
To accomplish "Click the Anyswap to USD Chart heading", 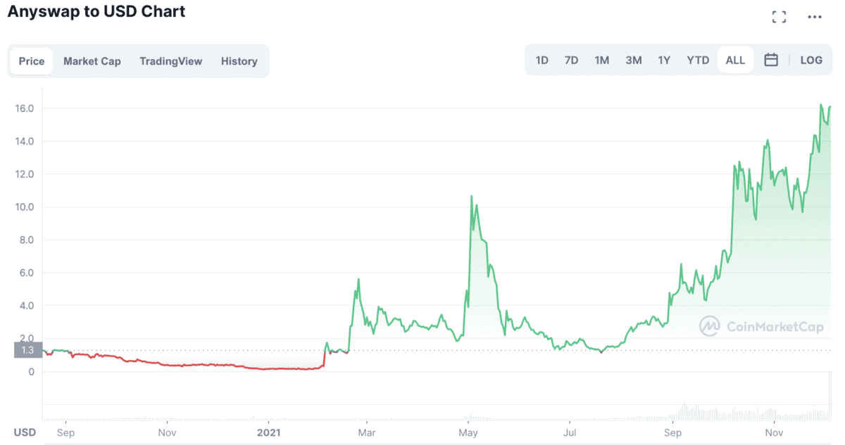I will [x=96, y=12].
